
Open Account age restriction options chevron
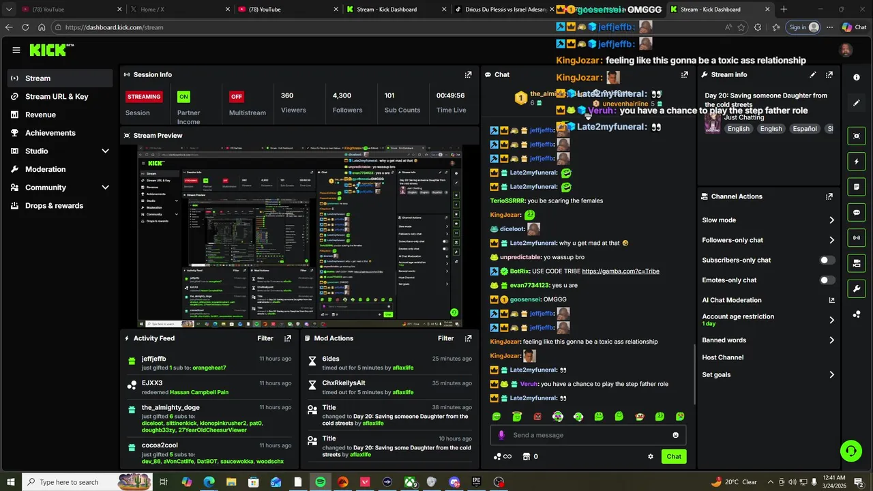[831, 320]
